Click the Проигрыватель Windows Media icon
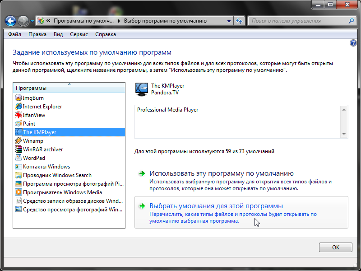This screenshot has width=361, height=271. pos(19,192)
